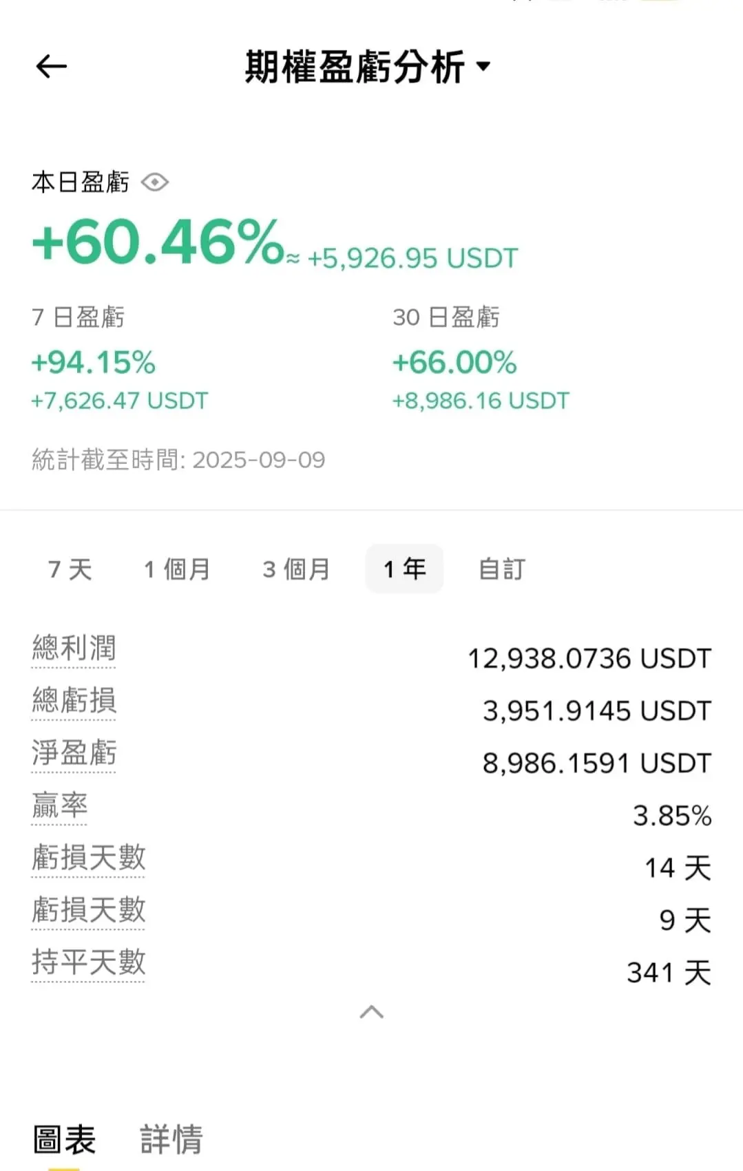
Task: Tap the 持平天數 label for explanation
Action: 88,962
